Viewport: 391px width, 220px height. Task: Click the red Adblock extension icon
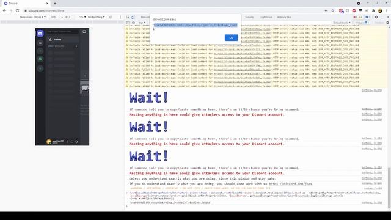tap(354, 11)
